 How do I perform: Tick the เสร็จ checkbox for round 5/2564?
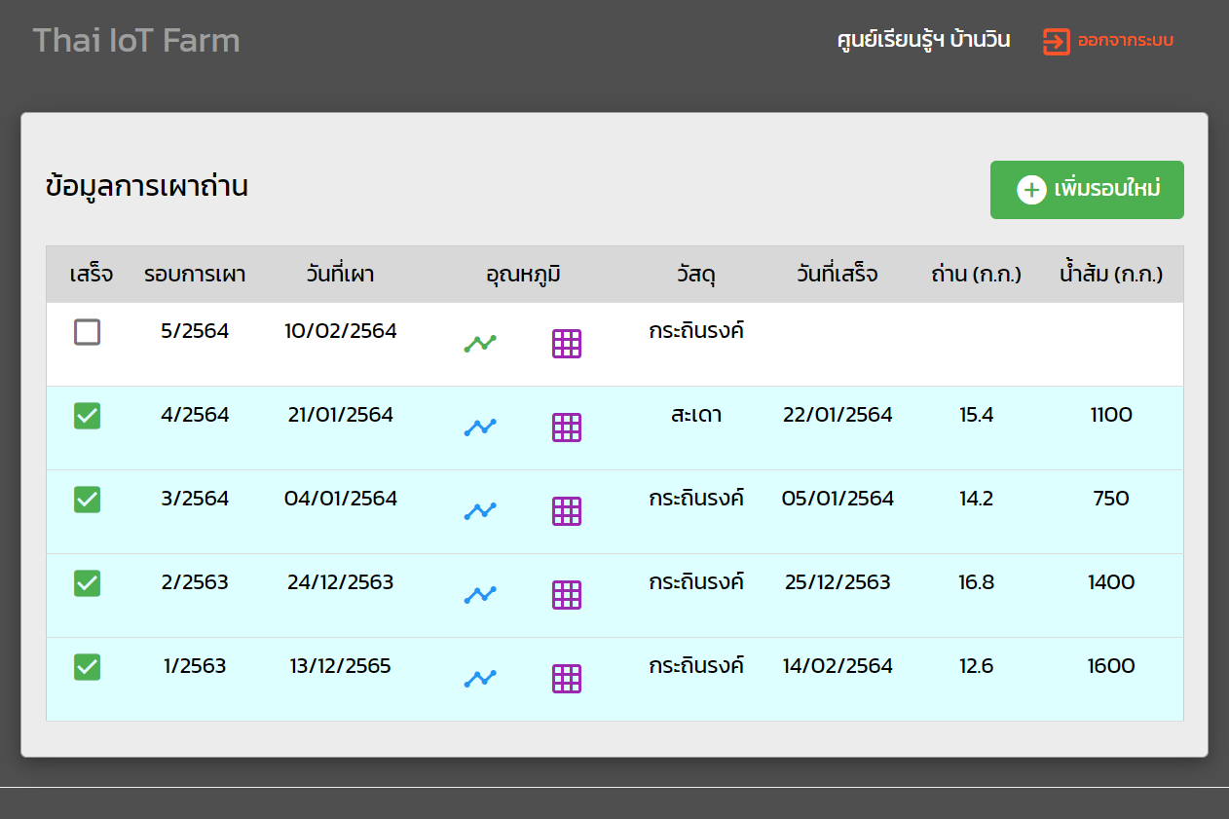[x=88, y=332]
